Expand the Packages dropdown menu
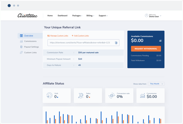Screen dimensions: 183x124 pos(77,16)
